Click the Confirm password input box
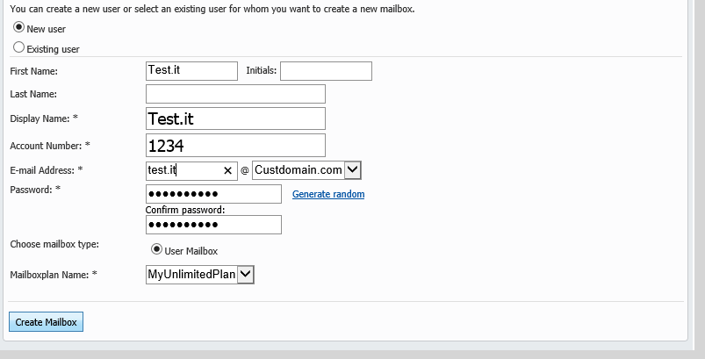The height and width of the screenshot is (359, 705). pyautogui.click(x=213, y=225)
